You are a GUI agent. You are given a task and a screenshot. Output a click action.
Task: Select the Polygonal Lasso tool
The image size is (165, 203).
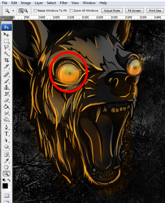tap(6, 47)
